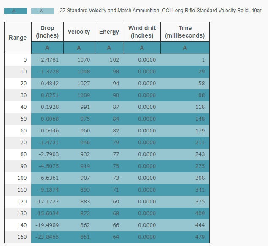Click the A subheader under Time column
Viewport: 268px width, 246px height.
(185, 48)
